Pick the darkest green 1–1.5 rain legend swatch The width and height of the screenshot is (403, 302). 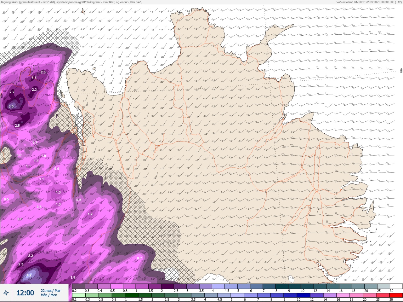pos(131,295)
